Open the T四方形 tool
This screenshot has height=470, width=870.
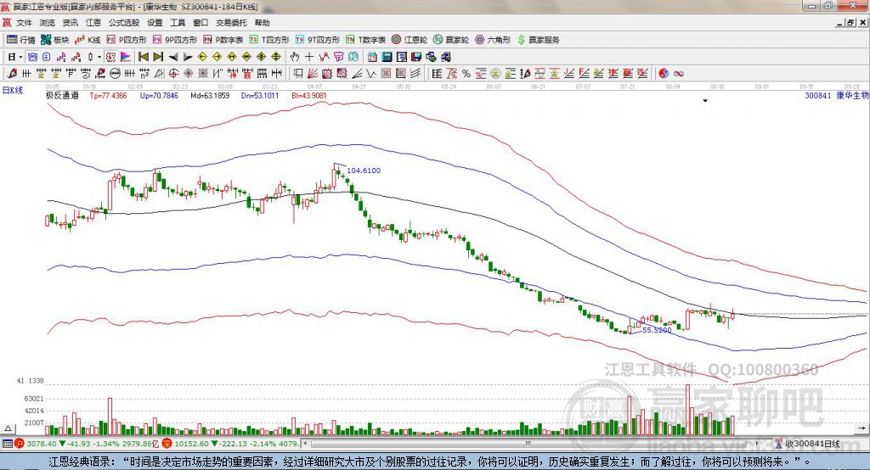coord(269,40)
